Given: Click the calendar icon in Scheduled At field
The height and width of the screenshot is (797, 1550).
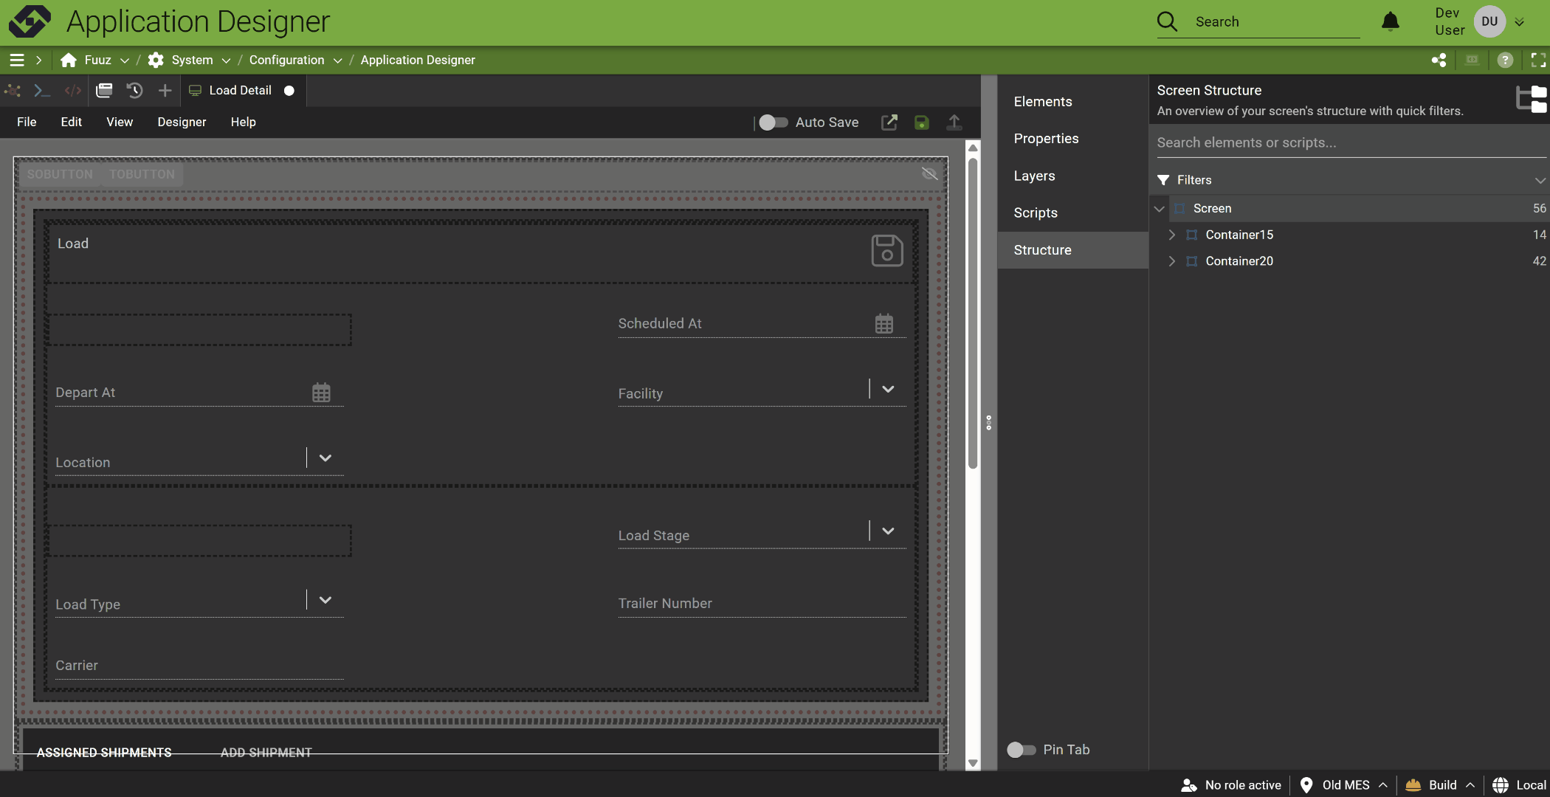Looking at the screenshot, I should point(883,323).
